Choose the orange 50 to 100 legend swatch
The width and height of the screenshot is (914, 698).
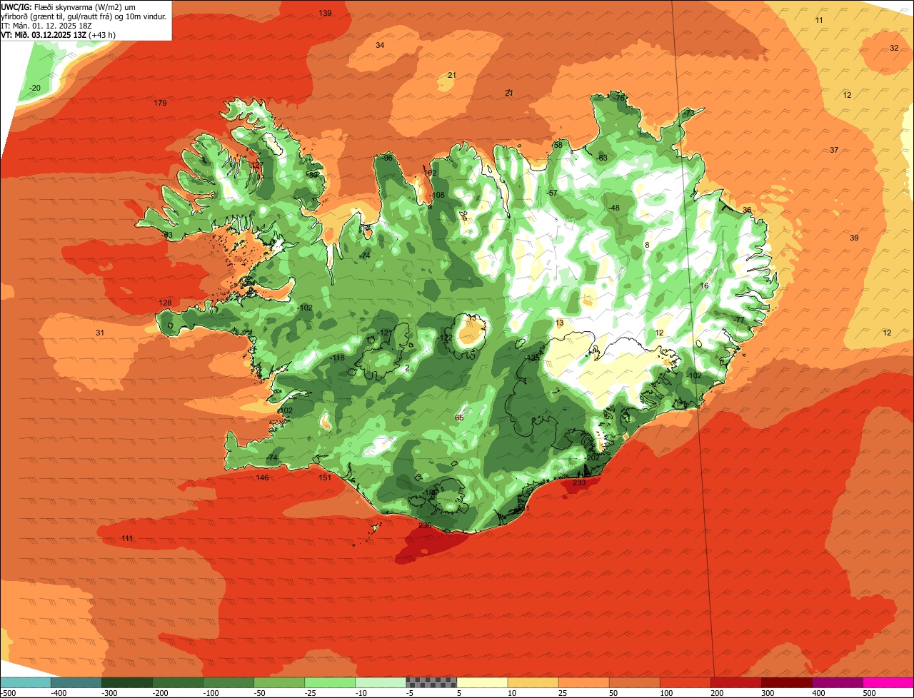[x=634, y=682]
